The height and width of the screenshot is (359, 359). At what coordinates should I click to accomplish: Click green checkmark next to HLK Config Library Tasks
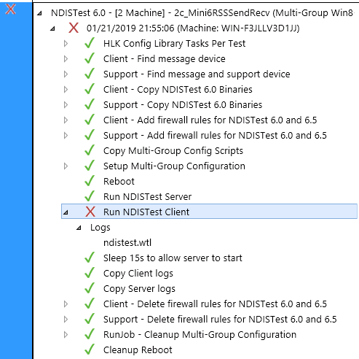click(90, 43)
